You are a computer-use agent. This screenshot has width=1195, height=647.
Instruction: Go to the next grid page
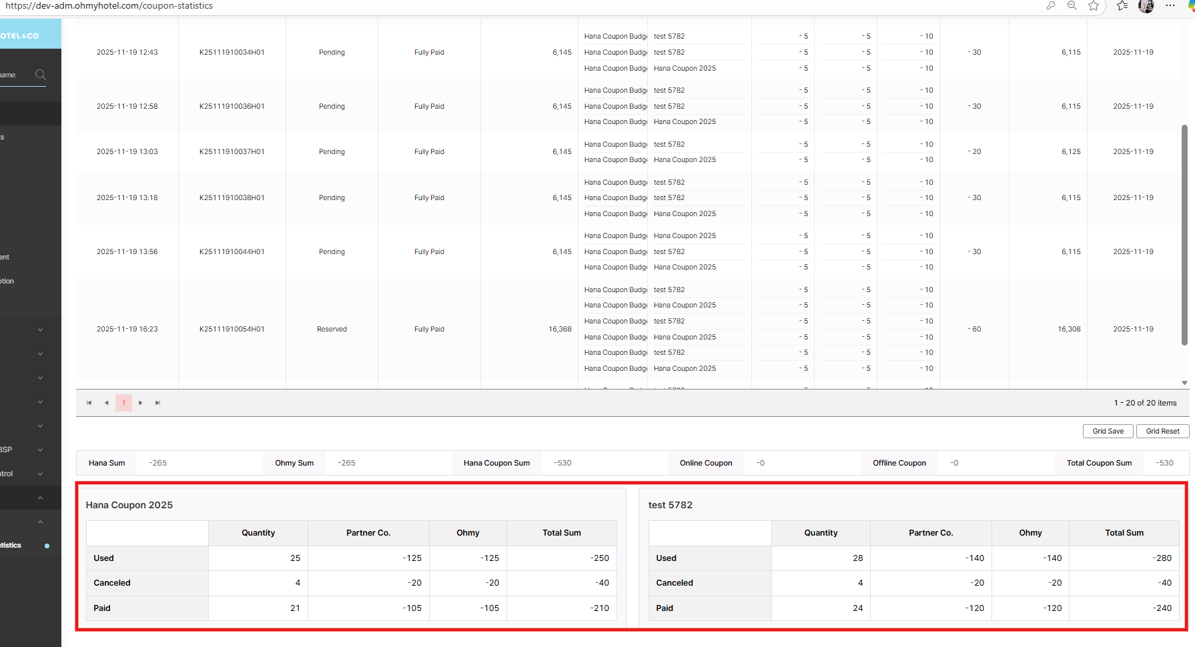(x=140, y=403)
